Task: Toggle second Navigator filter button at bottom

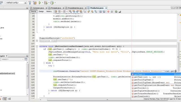Action: tap(9, 99)
